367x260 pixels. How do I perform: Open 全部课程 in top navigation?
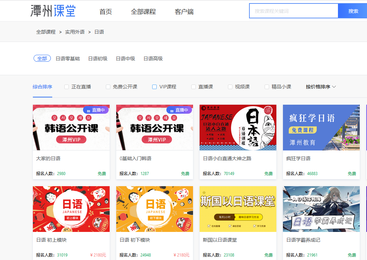(143, 12)
